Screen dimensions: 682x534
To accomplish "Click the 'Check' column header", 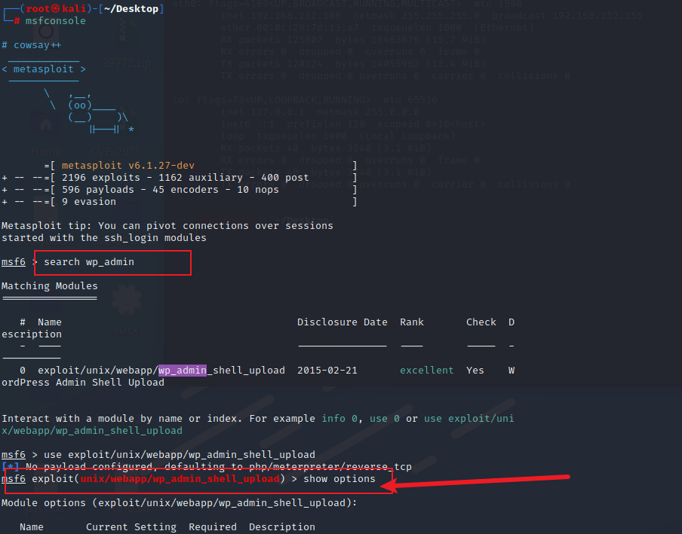I will pyautogui.click(x=481, y=322).
